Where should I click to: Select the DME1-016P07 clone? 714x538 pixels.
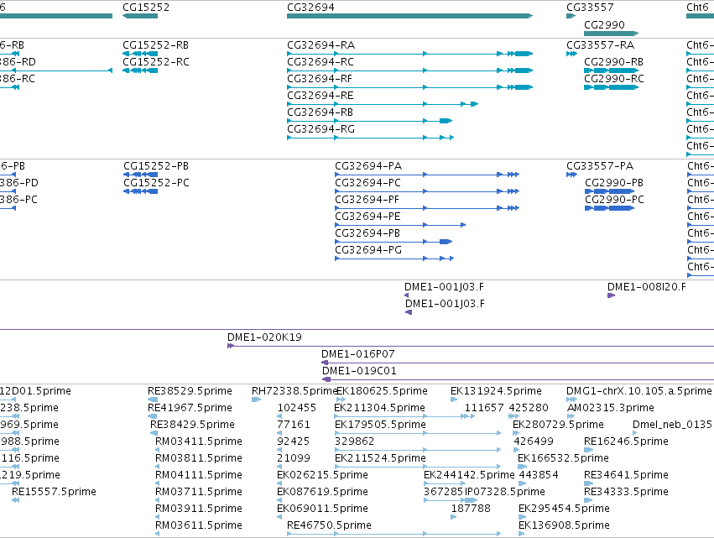point(358,354)
